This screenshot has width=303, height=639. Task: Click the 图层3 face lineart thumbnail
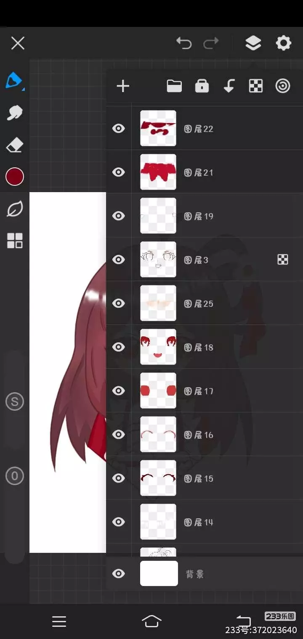[x=158, y=259]
